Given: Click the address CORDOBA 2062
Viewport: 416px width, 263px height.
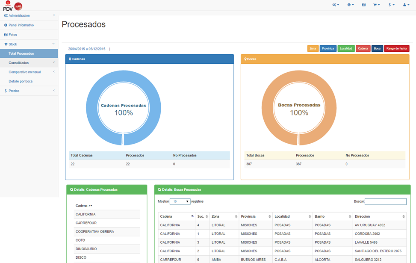Looking at the screenshot, I should pos(367,234).
